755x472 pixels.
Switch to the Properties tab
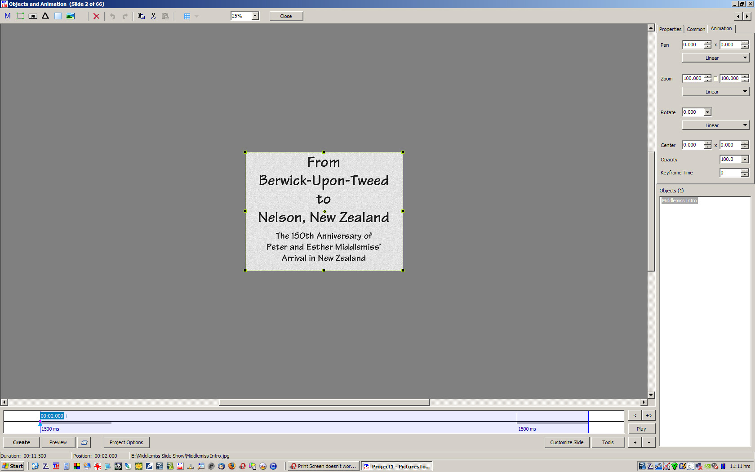(x=670, y=29)
